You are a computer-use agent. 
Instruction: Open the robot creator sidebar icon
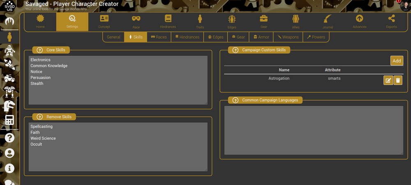click(x=10, y=51)
